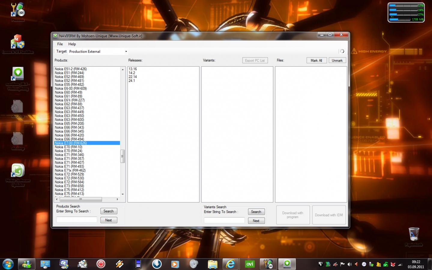Select Nokia E6-00 (RM-609) product

71,89
